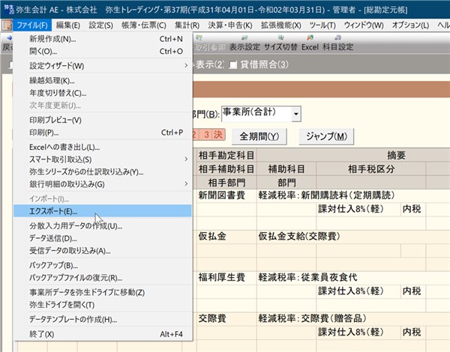Image resolution: width=450 pixels, height=352 pixels.
Task: Open the 部門 事業所(合計) dropdown
Action: point(296,114)
